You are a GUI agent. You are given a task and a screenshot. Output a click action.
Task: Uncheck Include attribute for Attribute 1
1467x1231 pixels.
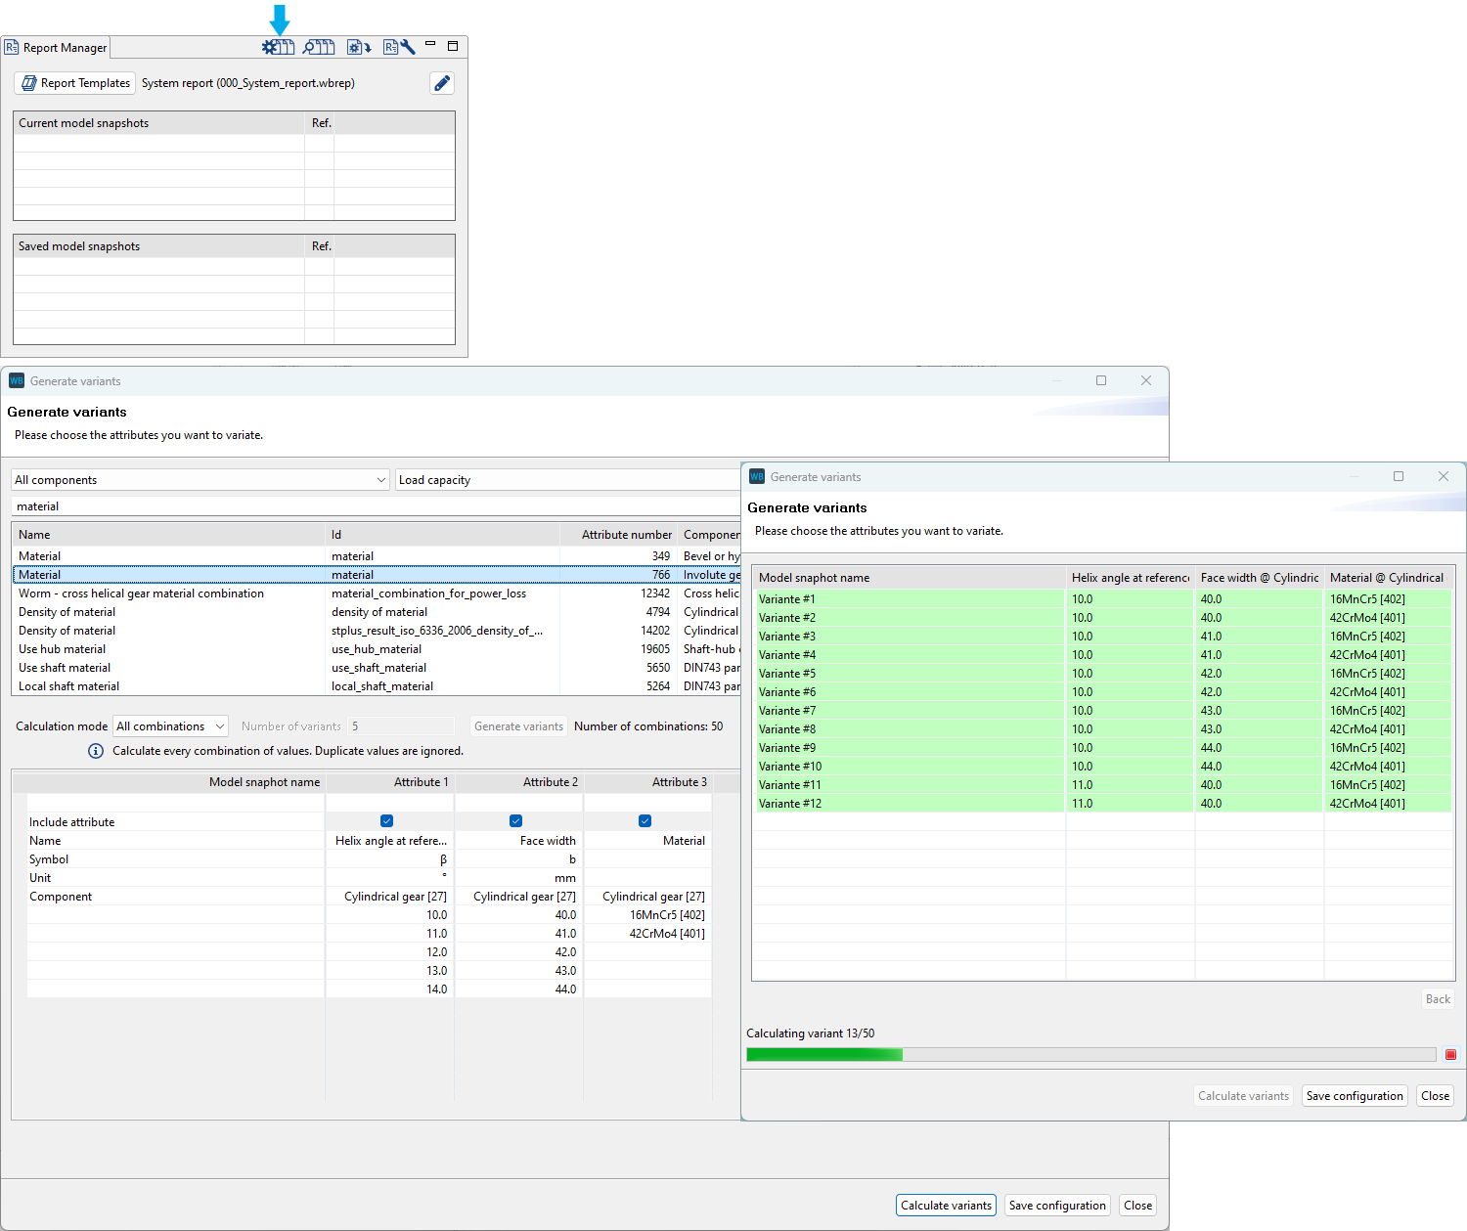387,821
